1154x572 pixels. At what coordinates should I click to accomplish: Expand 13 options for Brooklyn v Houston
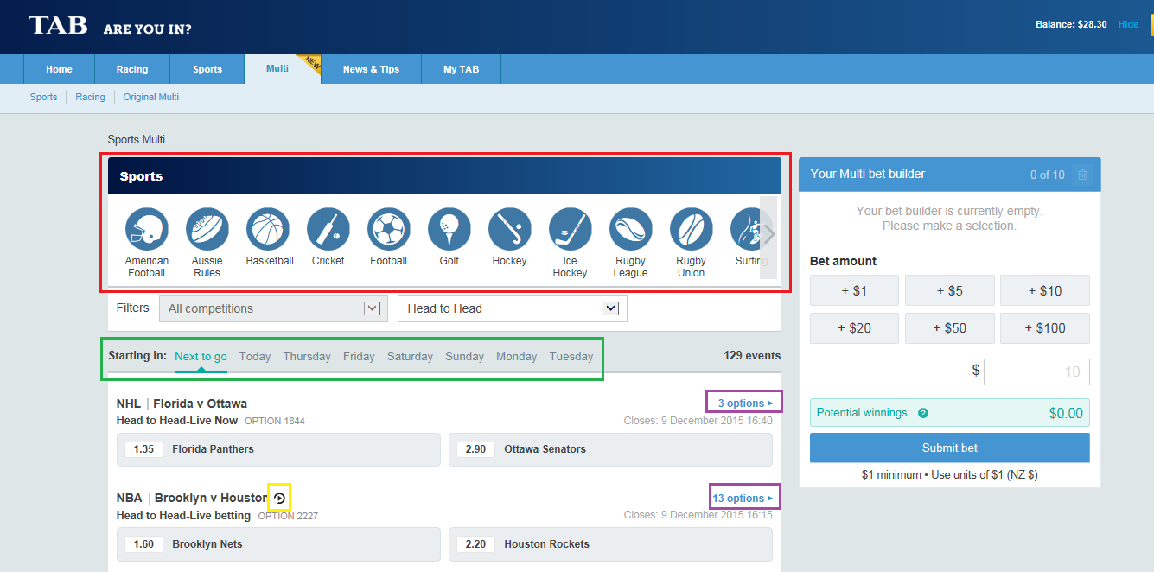pos(743,499)
